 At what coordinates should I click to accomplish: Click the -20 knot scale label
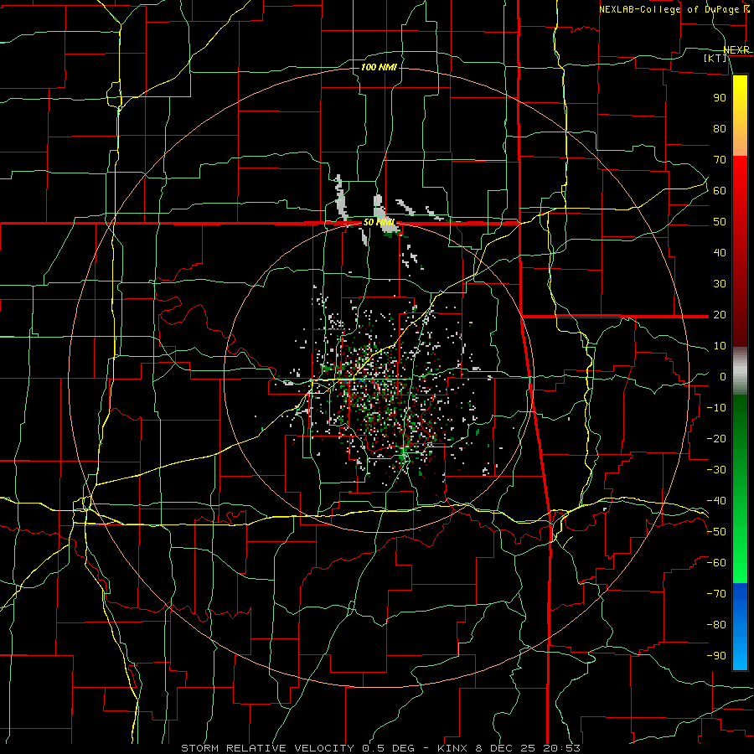tap(716, 438)
